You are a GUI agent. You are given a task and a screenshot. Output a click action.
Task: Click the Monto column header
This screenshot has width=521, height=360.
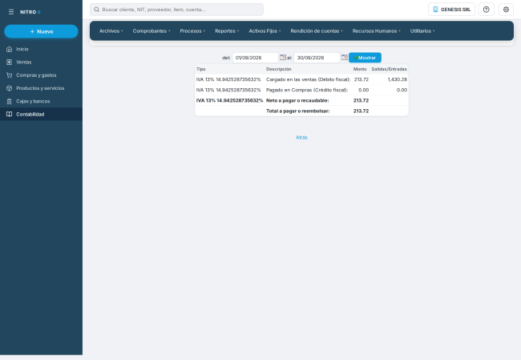pos(360,69)
